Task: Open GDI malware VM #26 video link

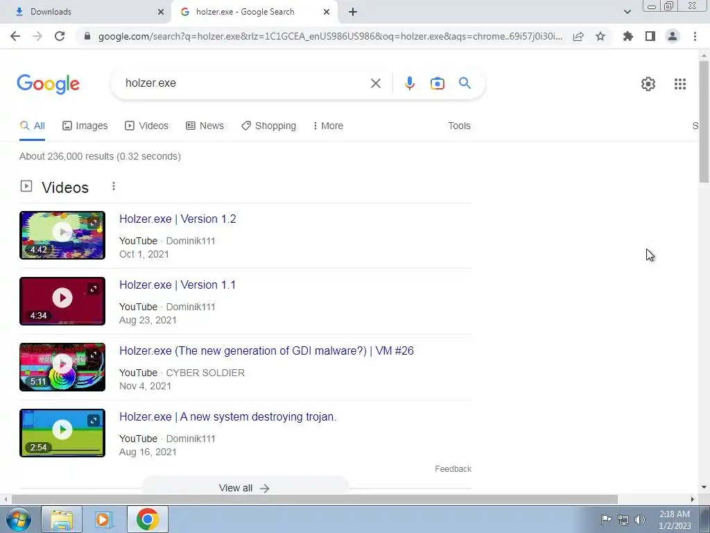Action: (266, 350)
